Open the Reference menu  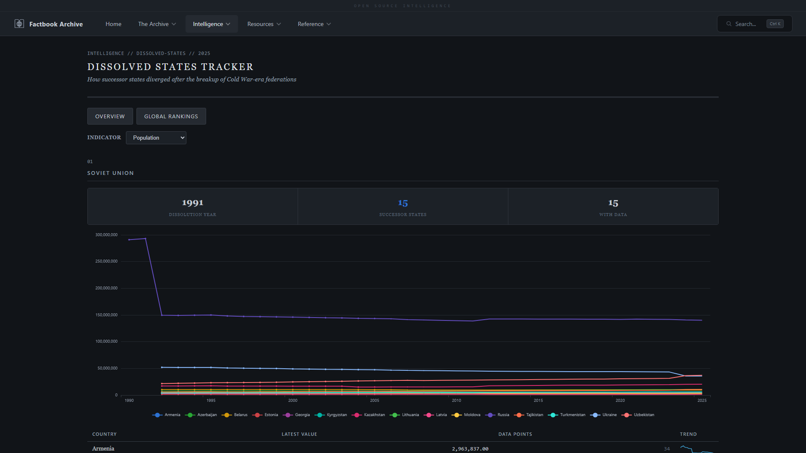pos(314,24)
